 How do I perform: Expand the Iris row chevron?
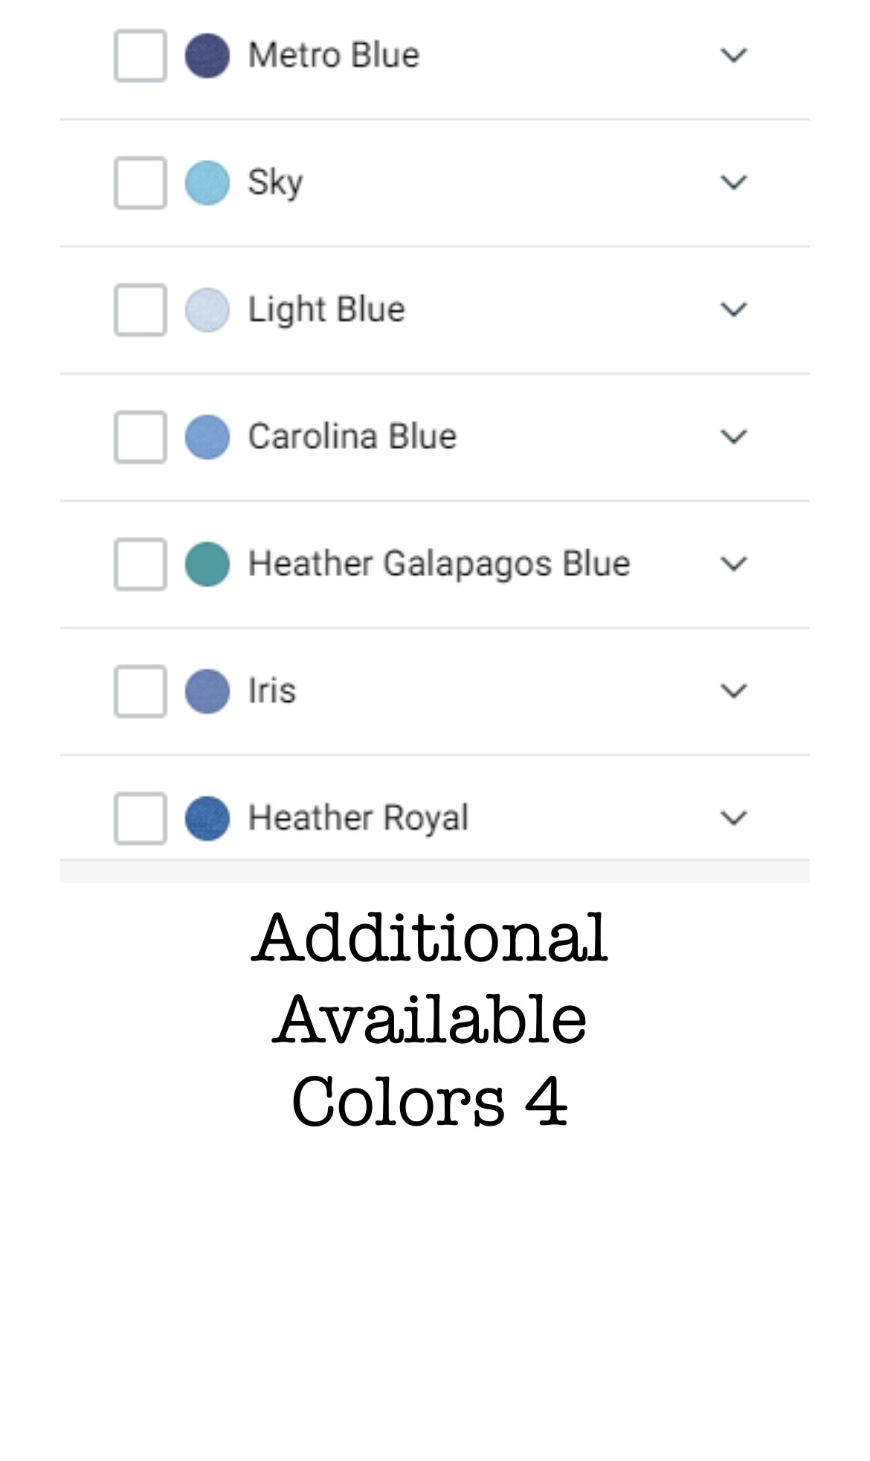[733, 691]
